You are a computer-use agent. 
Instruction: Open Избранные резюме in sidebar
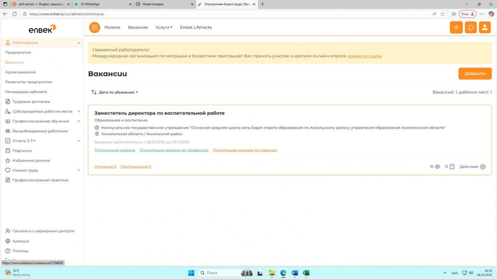coord(31,161)
